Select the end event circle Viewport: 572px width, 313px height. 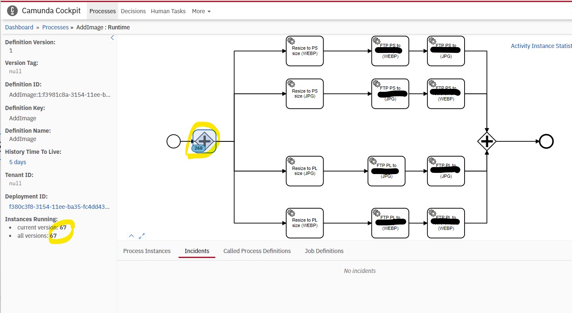546,141
